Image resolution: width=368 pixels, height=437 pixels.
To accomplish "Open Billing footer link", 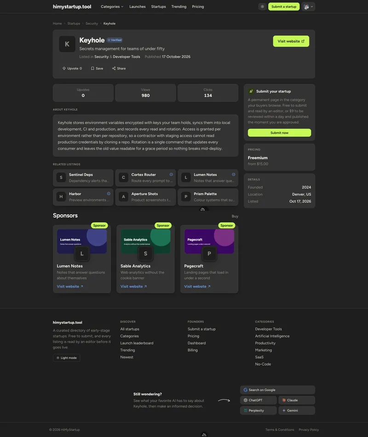I will tap(193, 350).
